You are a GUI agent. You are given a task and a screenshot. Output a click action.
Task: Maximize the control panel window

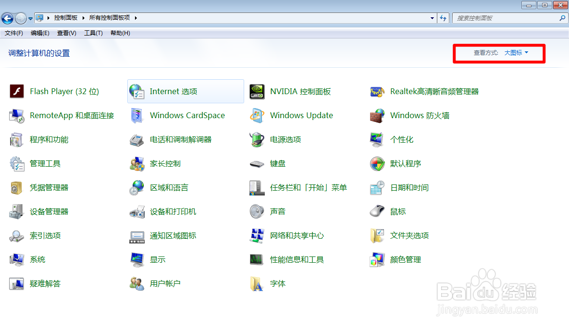[544, 5]
